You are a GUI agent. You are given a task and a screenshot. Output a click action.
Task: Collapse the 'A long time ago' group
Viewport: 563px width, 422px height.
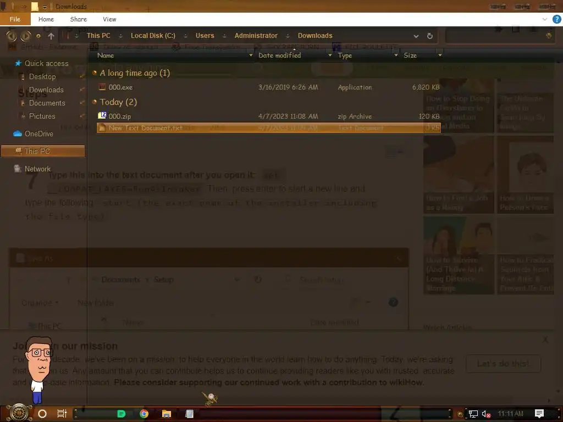95,73
